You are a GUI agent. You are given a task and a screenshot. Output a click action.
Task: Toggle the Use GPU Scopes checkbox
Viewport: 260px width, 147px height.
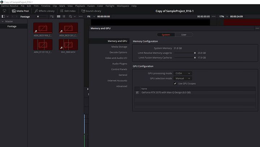pyautogui.click(x=175, y=83)
